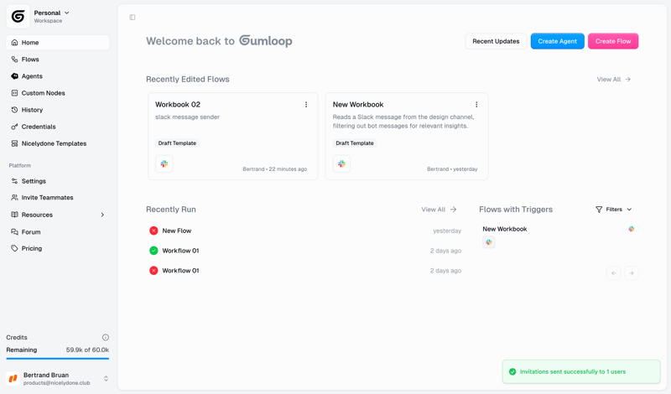Open the failed New Flow run
The height and width of the screenshot is (394, 671).
pos(304,231)
